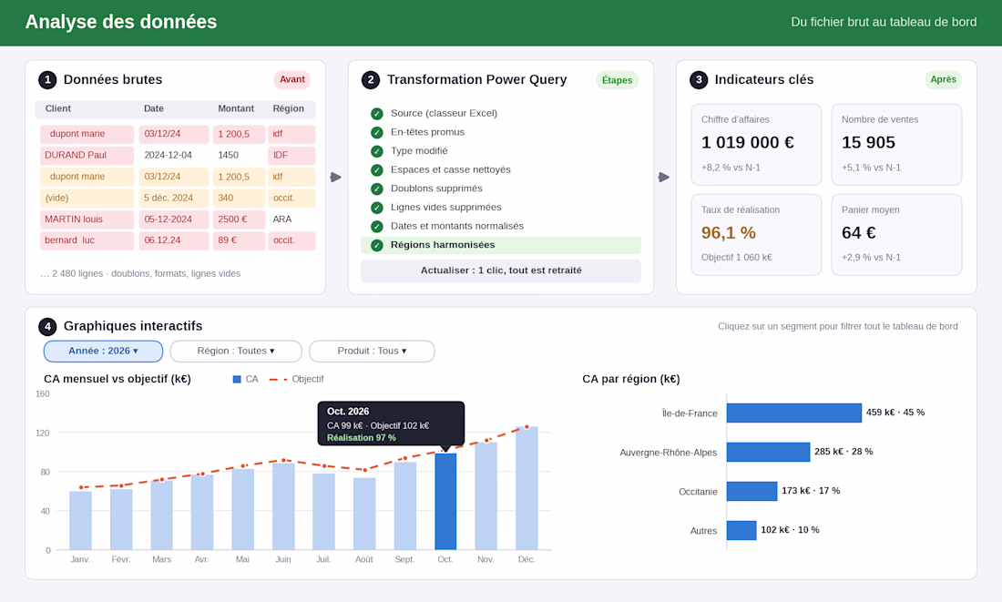The width and height of the screenshot is (1002, 602).
Task: Click the dashed Objectif legend marker
Action: 278,379
